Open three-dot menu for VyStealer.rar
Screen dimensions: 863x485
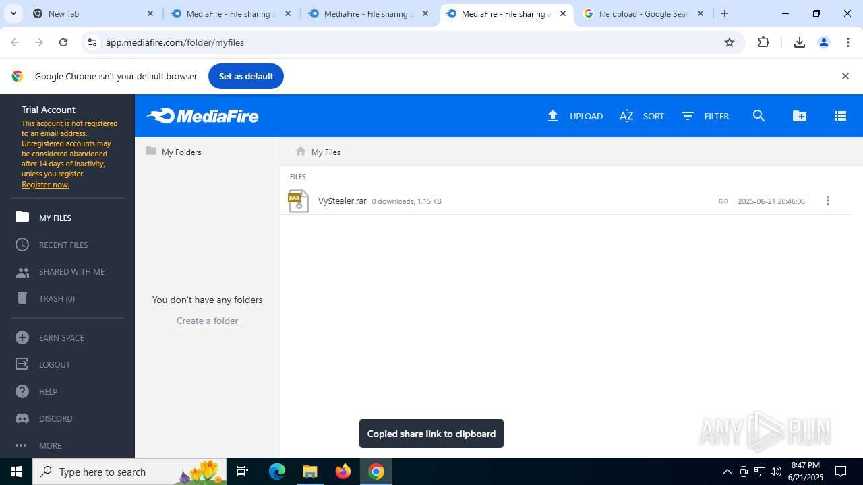point(828,201)
